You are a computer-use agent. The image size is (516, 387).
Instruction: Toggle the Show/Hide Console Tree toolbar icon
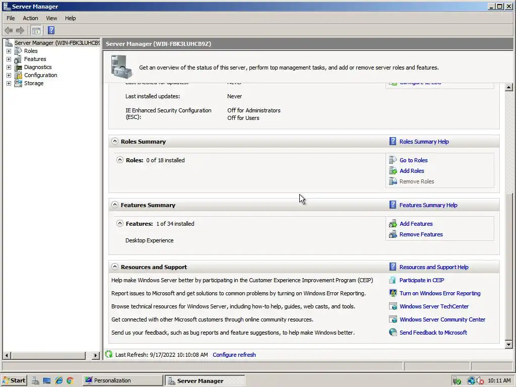coord(36,31)
